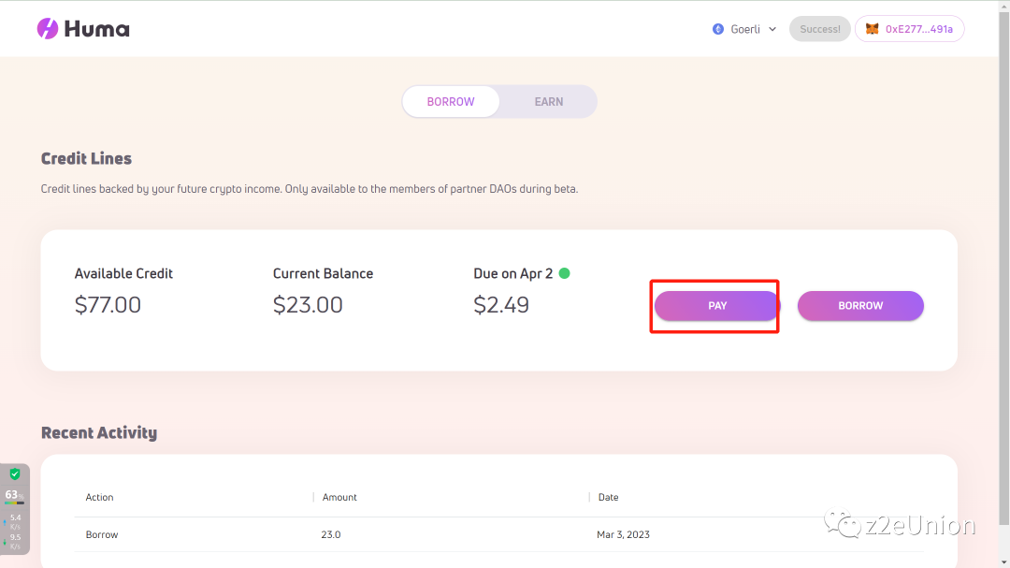Click the Ethereum network icon beside Goerli

(718, 29)
